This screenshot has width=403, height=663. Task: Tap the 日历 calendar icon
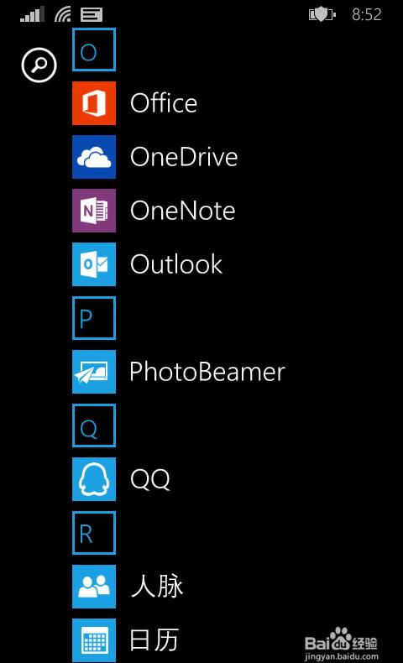pyautogui.click(x=94, y=640)
